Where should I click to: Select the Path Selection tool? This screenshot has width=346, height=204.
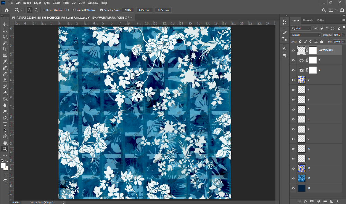pos(4,130)
